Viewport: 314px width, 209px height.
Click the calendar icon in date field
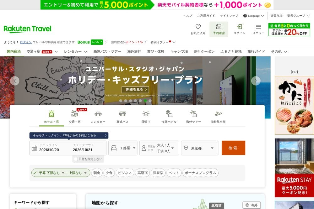coord(34,148)
